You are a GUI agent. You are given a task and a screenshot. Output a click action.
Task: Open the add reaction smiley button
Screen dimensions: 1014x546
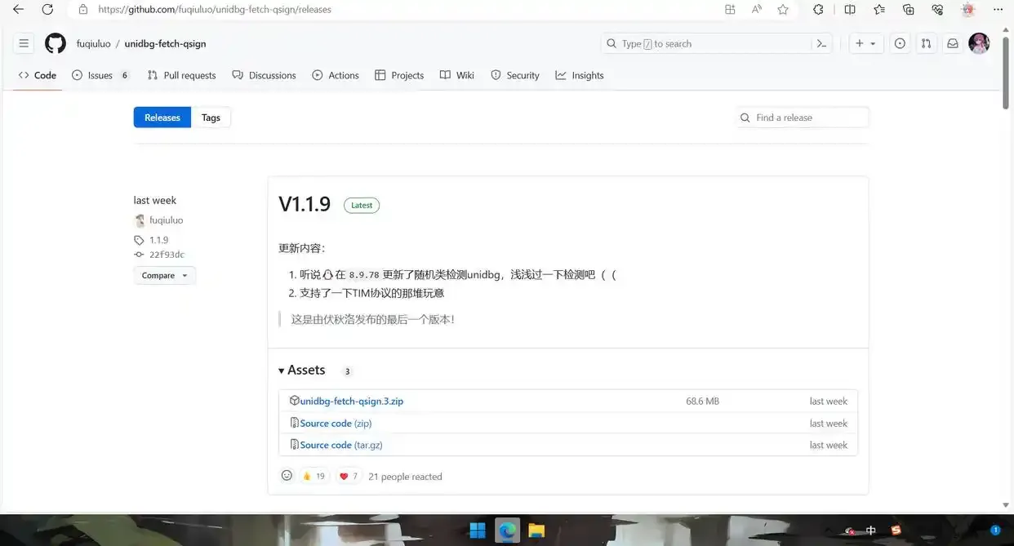[287, 476]
